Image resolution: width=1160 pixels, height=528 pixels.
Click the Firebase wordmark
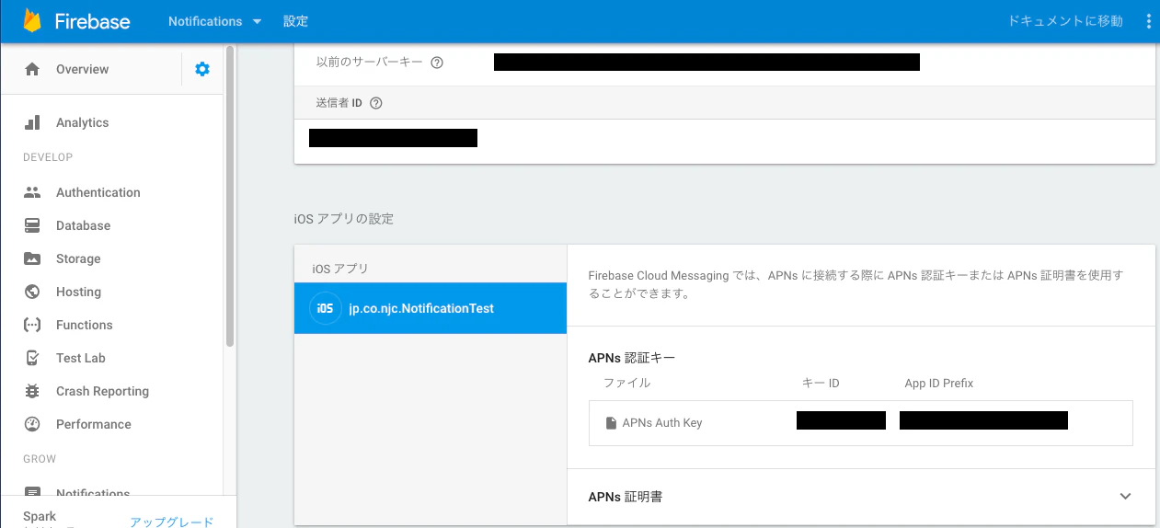pos(92,21)
